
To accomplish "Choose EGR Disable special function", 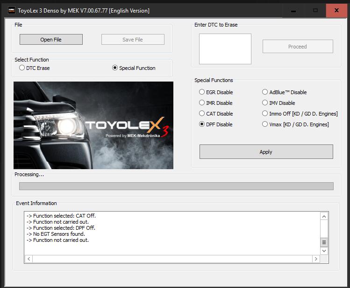I will point(202,92).
